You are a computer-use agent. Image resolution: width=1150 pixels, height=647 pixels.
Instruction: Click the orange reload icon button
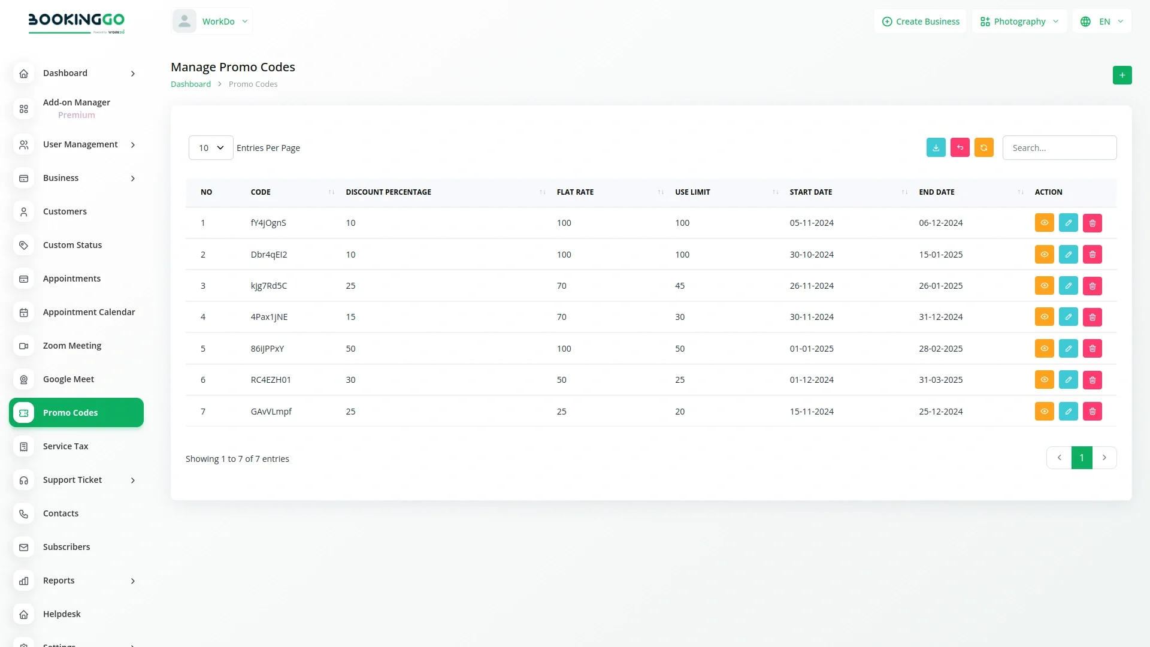pyautogui.click(x=983, y=147)
